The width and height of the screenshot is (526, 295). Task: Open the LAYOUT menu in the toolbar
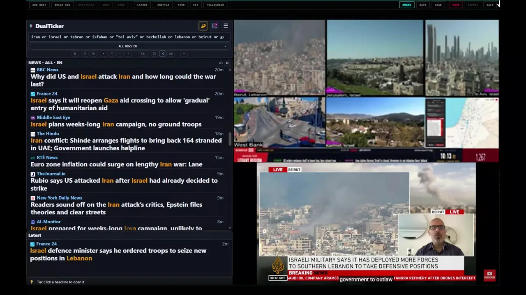(x=142, y=5)
